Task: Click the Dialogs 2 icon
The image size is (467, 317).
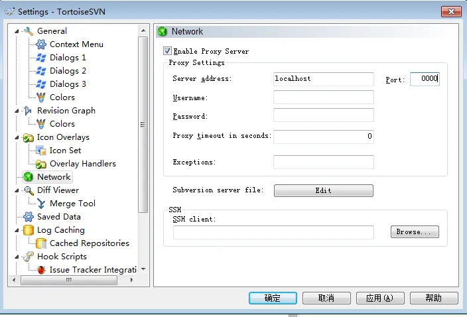Action: [x=41, y=71]
